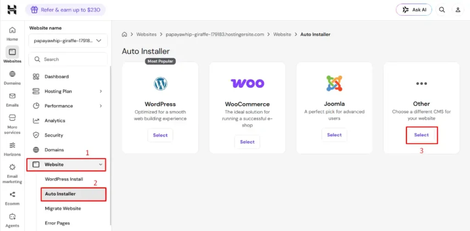This screenshot has width=470, height=231.
Task: Open Domains globe in left rail
Action: 12,77
